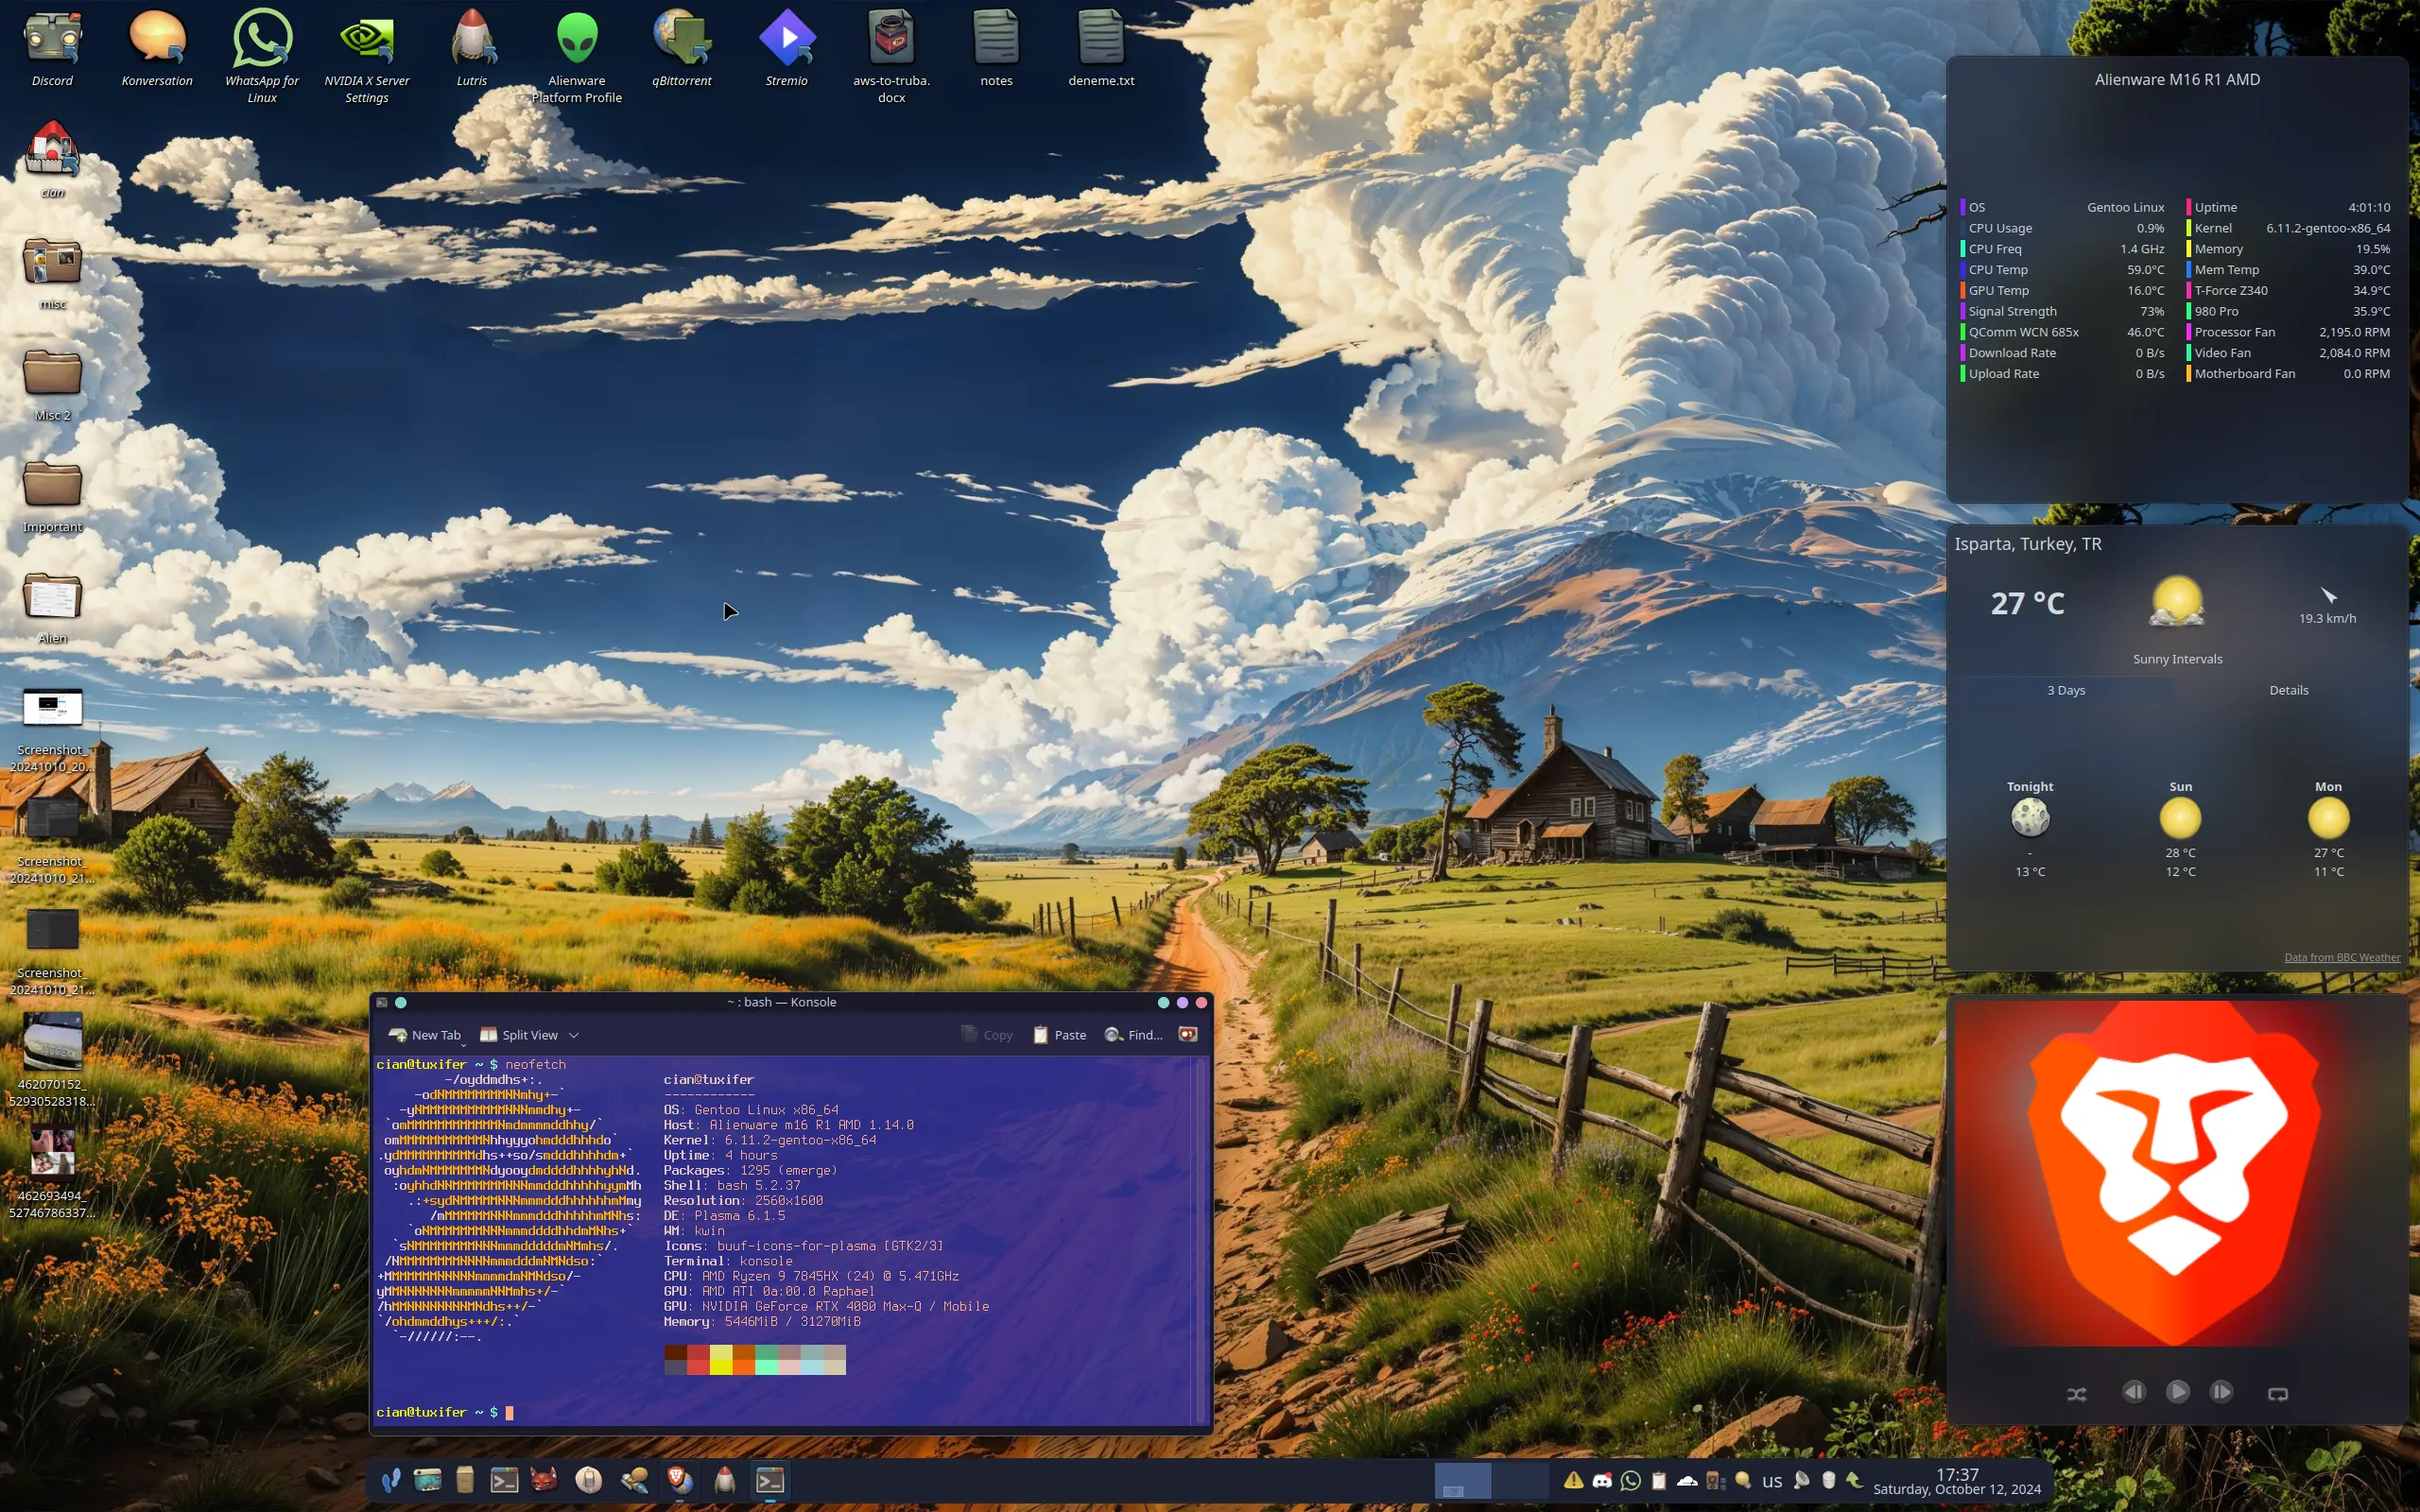Image resolution: width=2420 pixels, height=1512 pixels.
Task: Open the Discord desktop shortcut
Action: (52, 48)
